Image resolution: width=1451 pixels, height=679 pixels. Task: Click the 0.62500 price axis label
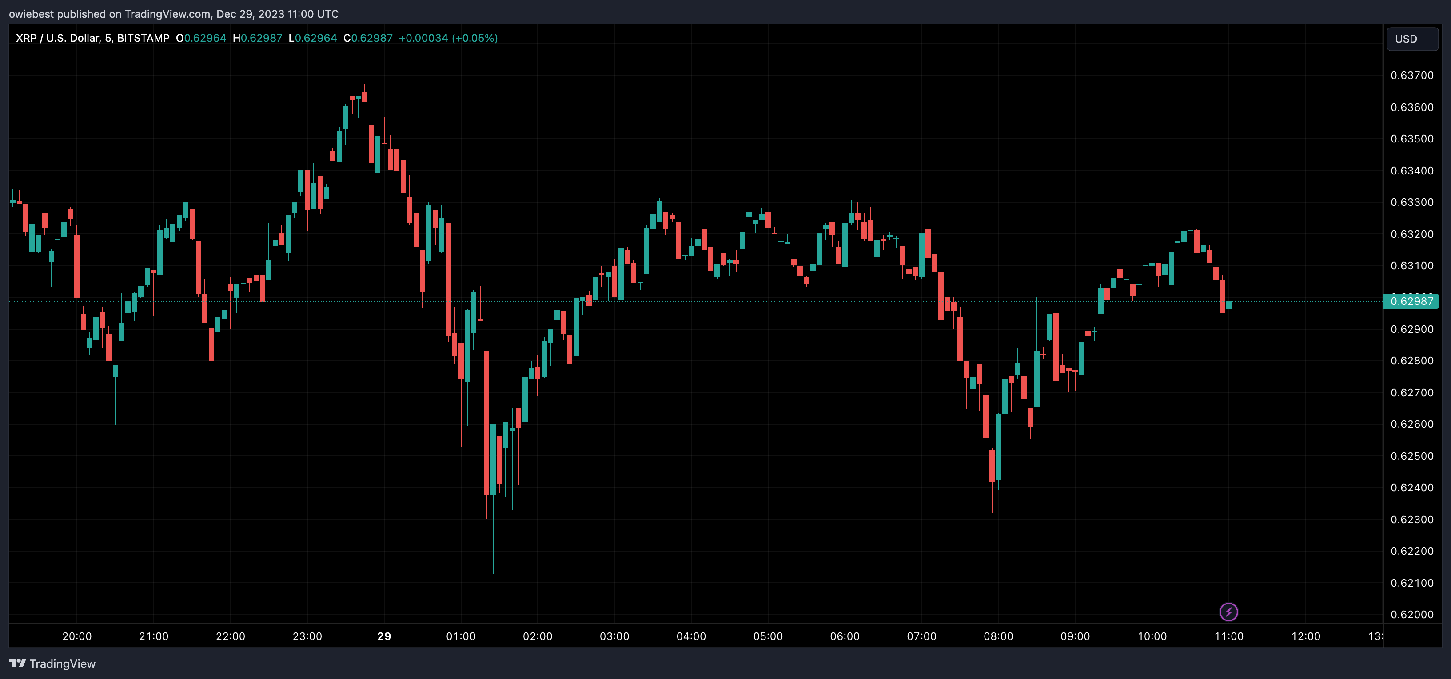[1411, 456]
